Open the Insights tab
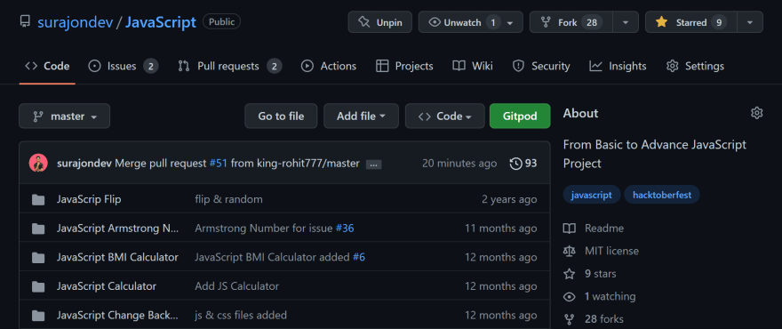 [618, 66]
